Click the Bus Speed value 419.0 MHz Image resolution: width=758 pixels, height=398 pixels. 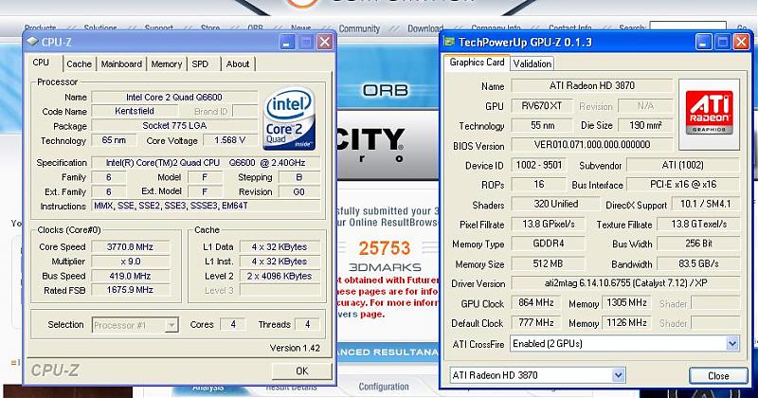130,276
